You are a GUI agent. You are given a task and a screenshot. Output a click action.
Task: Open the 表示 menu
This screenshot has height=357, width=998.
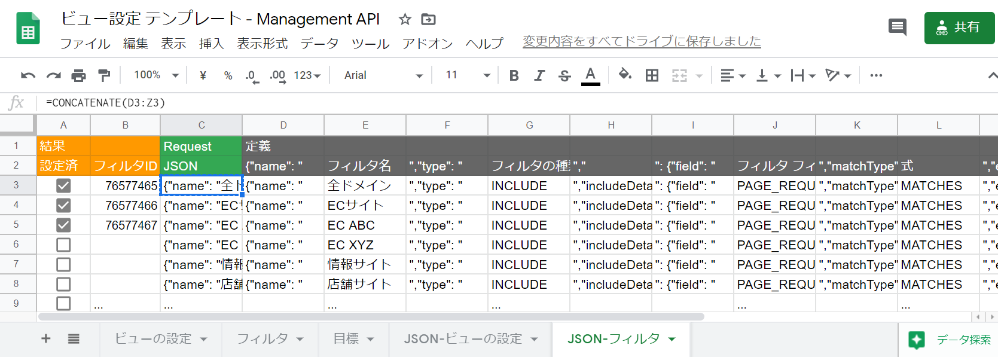[173, 44]
